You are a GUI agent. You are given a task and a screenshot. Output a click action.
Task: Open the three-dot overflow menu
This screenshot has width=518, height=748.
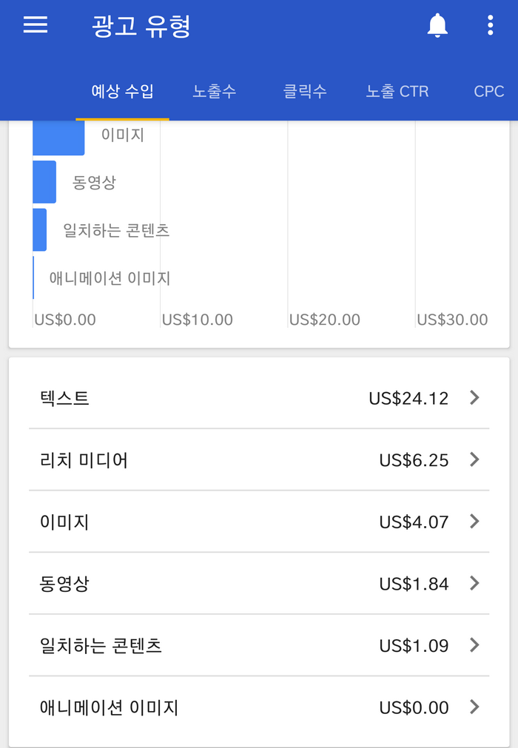(490, 25)
